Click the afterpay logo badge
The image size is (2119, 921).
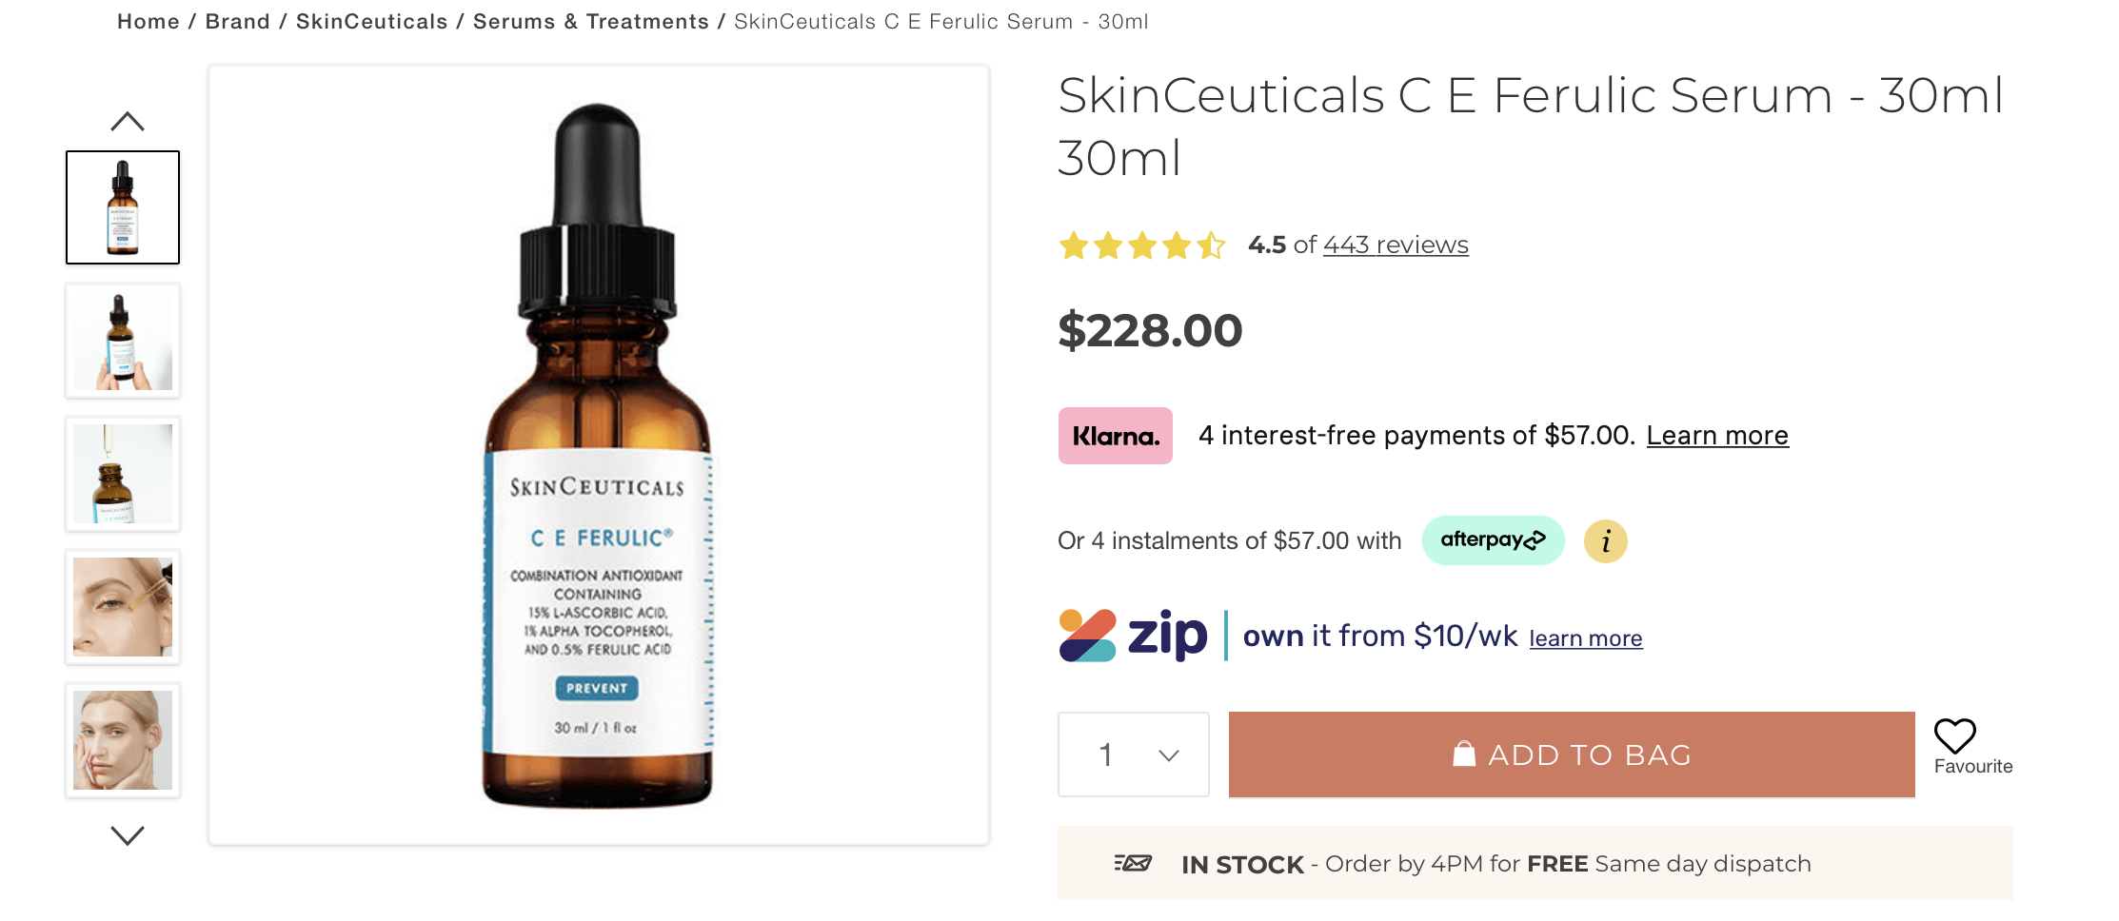[x=1493, y=540]
